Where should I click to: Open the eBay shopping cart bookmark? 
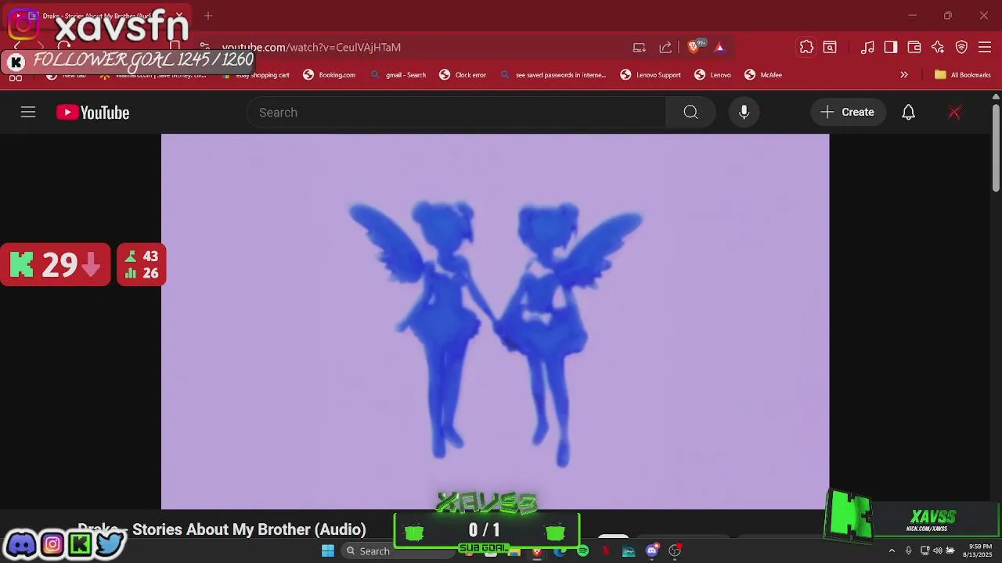click(x=257, y=75)
